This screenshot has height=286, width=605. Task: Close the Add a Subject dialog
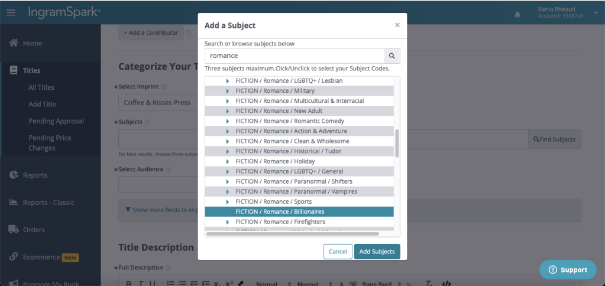point(397,25)
